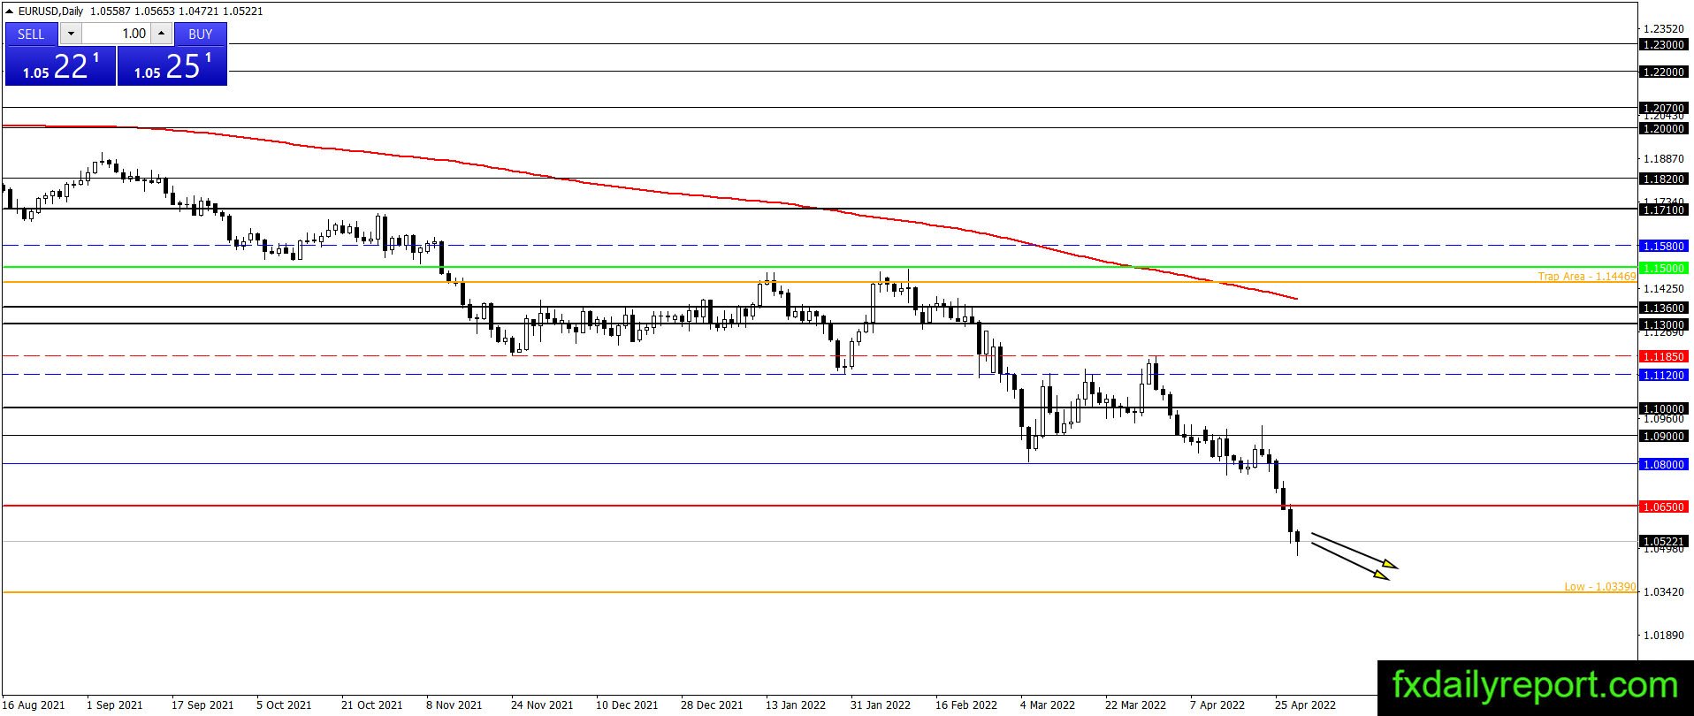
Task: Click the SELL button
Action: (x=31, y=34)
